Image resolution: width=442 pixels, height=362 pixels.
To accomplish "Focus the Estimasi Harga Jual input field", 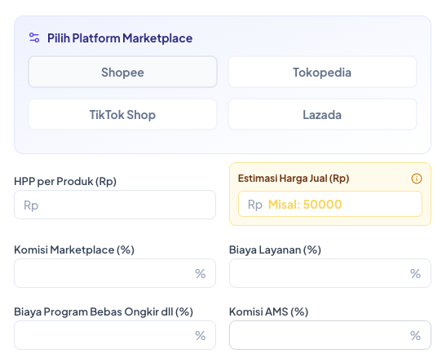I will pyautogui.click(x=330, y=204).
